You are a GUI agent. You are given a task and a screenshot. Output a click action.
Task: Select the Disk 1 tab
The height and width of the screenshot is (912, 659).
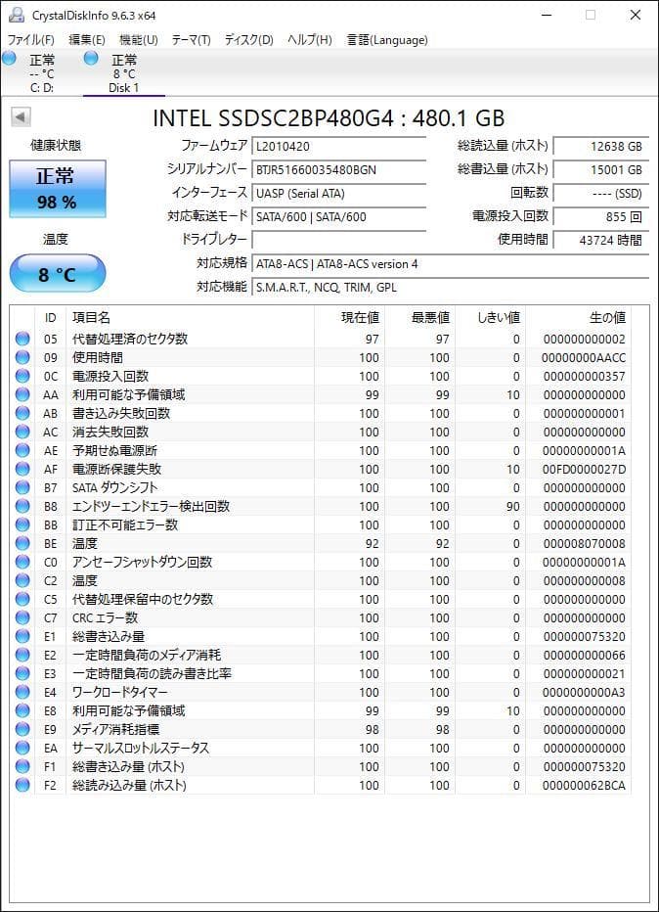[124, 73]
